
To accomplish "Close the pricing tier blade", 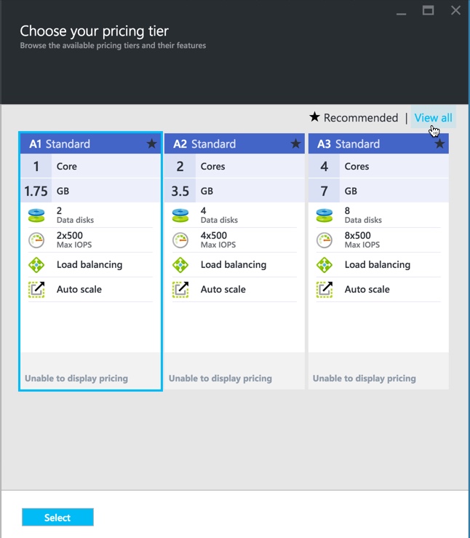I will coord(455,11).
